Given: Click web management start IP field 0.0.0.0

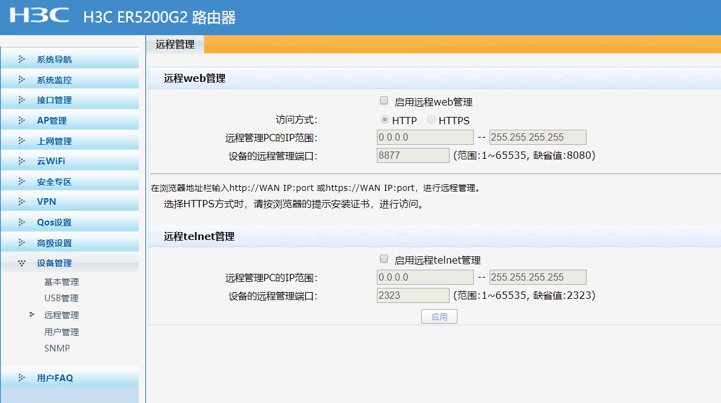Looking at the screenshot, I should click(425, 137).
